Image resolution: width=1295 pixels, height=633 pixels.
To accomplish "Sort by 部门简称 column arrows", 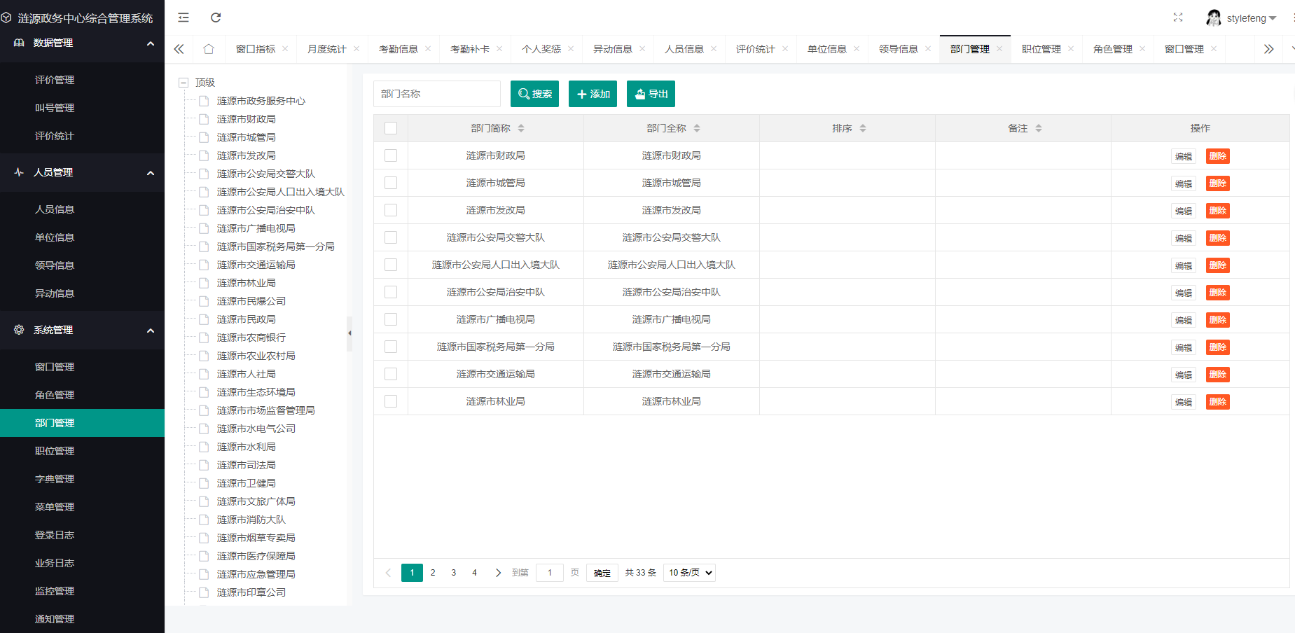I will click(521, 128).
